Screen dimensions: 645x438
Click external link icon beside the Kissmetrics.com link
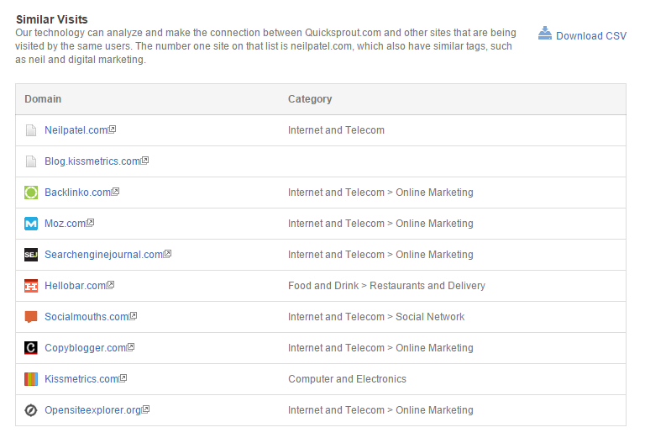tap(123, 378)
